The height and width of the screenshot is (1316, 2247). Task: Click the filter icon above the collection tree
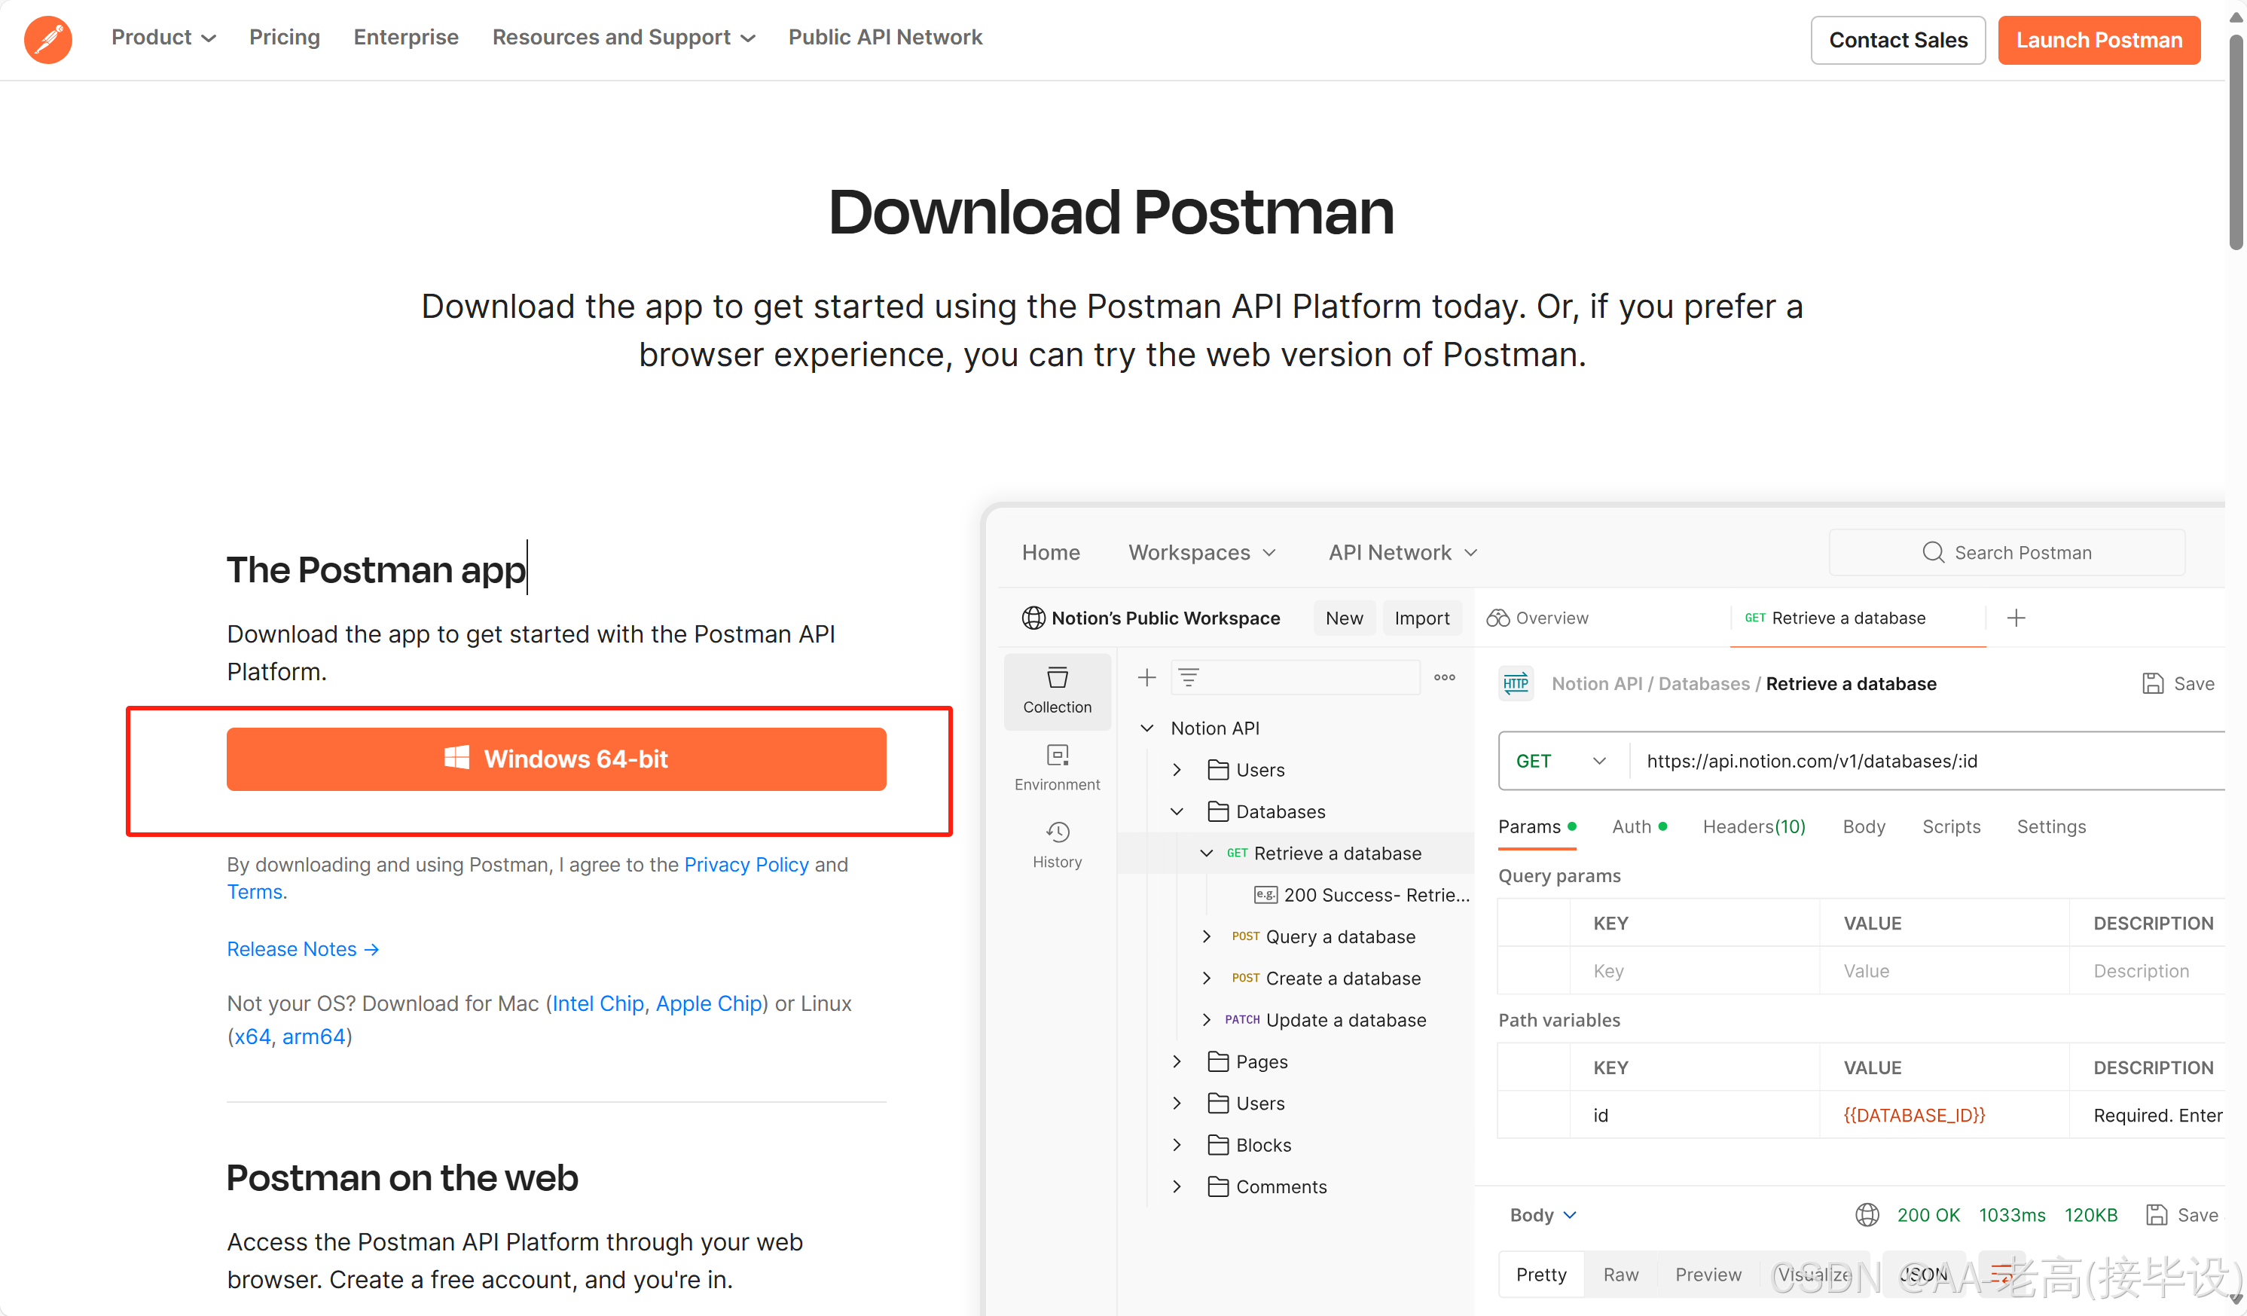[x=1189, y=676]
